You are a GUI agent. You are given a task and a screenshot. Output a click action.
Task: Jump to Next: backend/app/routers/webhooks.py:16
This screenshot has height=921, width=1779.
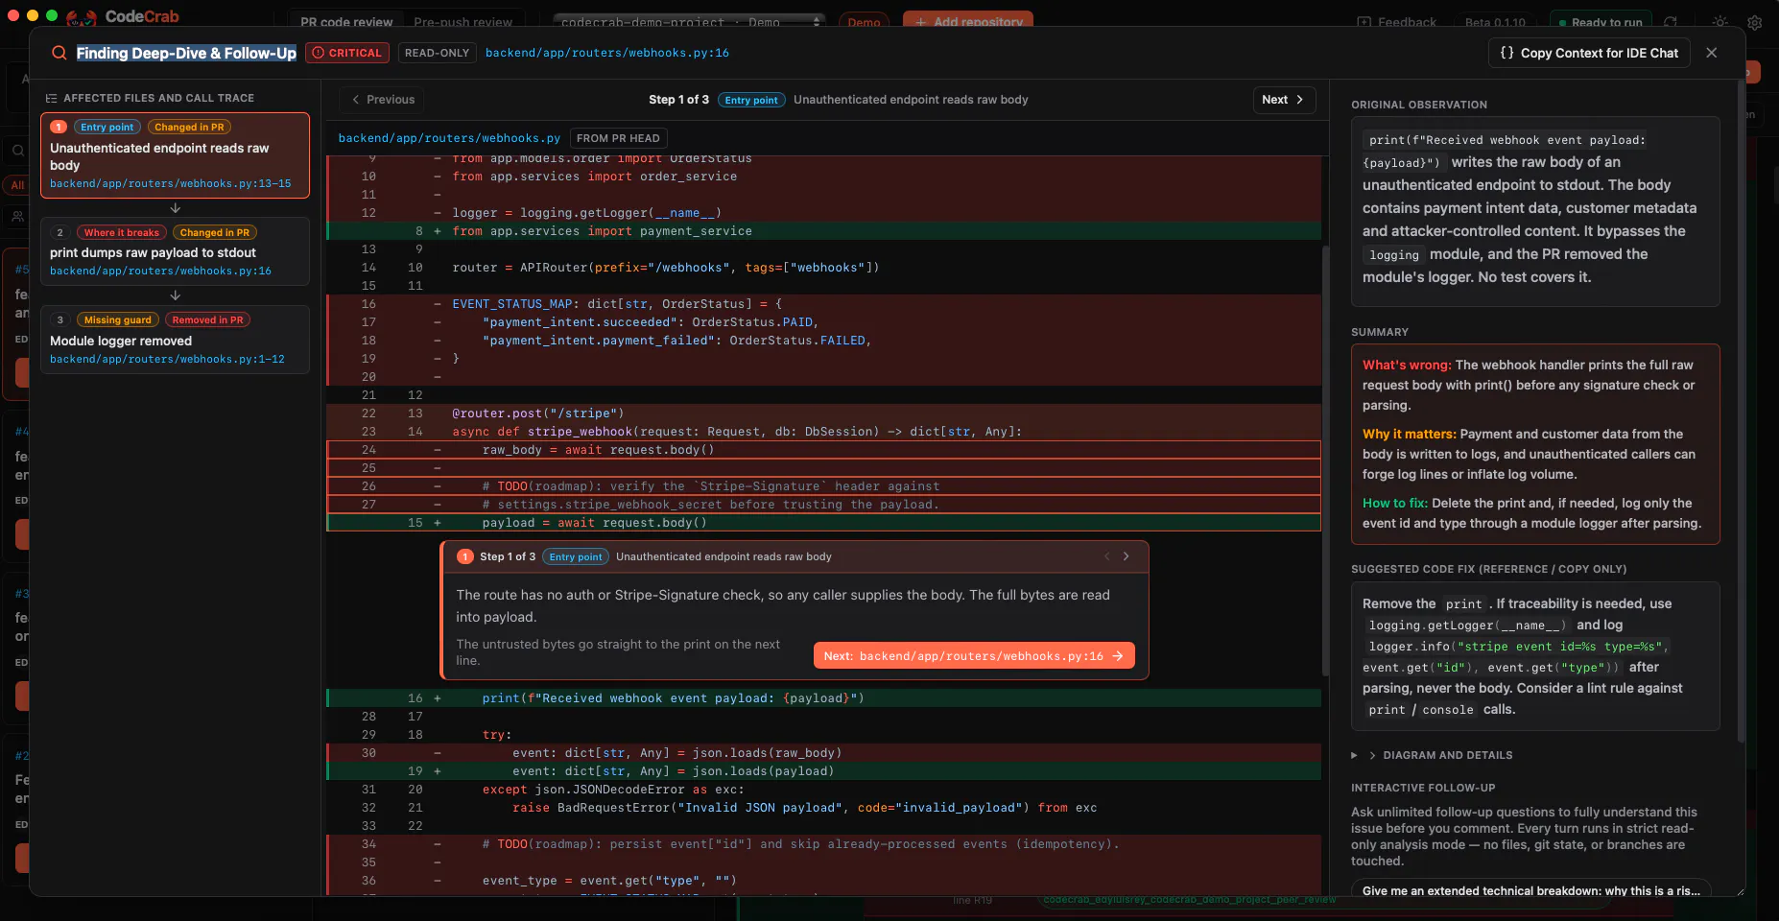click(x=974, y=656)
